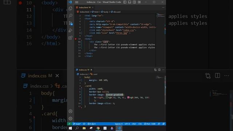Click the Port: 5500 Live Server indicator
Image resolution: width=233 pixels, height=131 pixels.
tap(150, 124)
